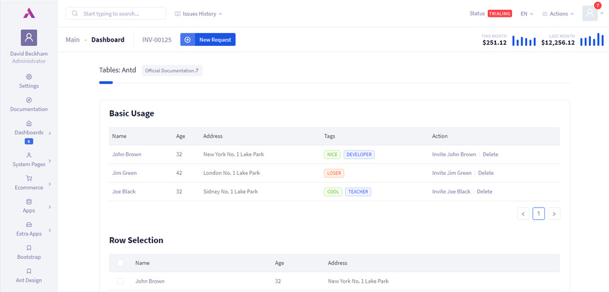Open David Beckham's sidebar avatar
609x292 pixels.
(29, 38)
